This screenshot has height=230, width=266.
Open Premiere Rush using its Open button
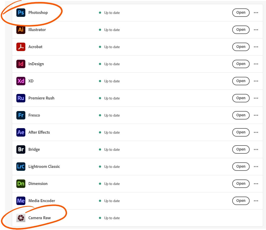coord(241,98)
